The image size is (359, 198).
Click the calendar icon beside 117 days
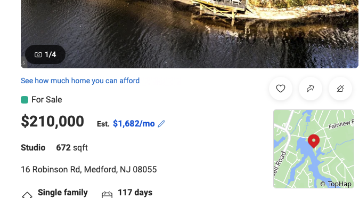coord(107,195)
